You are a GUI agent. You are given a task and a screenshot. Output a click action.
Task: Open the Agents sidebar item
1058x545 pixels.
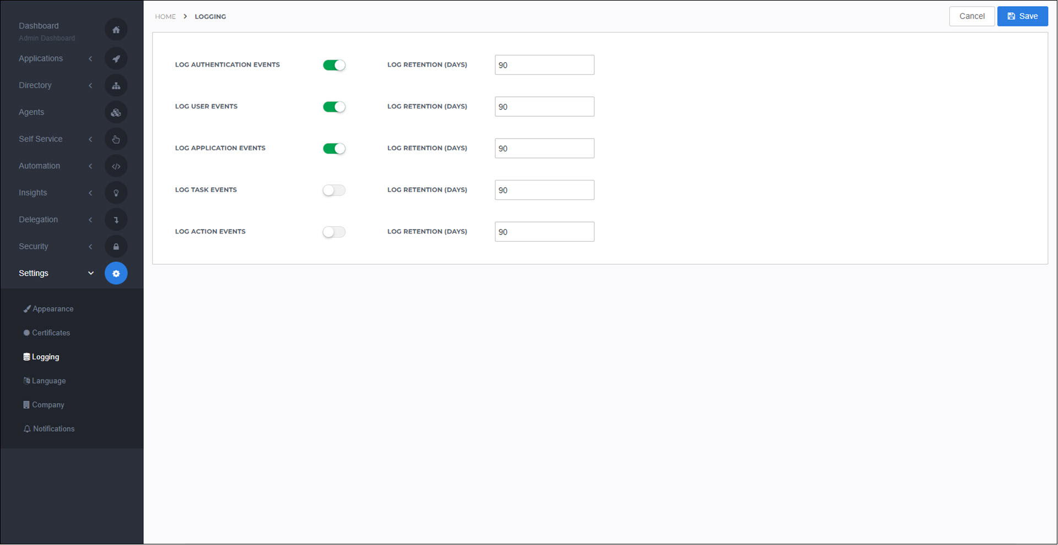coord(31,112)
